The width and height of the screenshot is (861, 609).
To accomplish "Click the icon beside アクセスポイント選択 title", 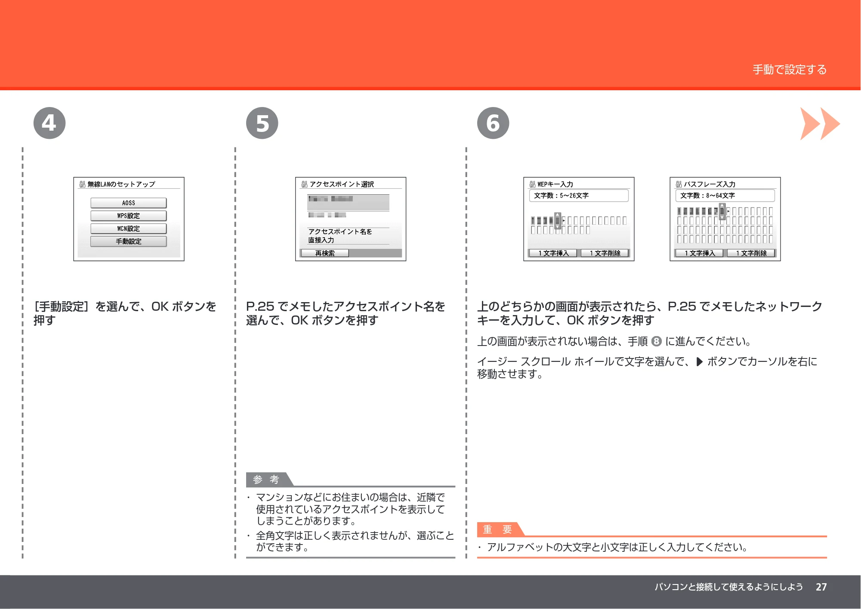I will coord(304,184).
